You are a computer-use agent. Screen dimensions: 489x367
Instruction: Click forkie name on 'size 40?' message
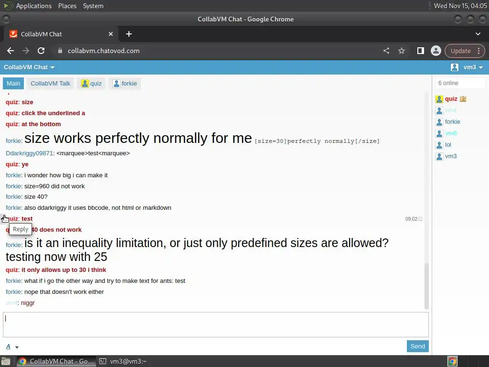(x=13, y=197)
